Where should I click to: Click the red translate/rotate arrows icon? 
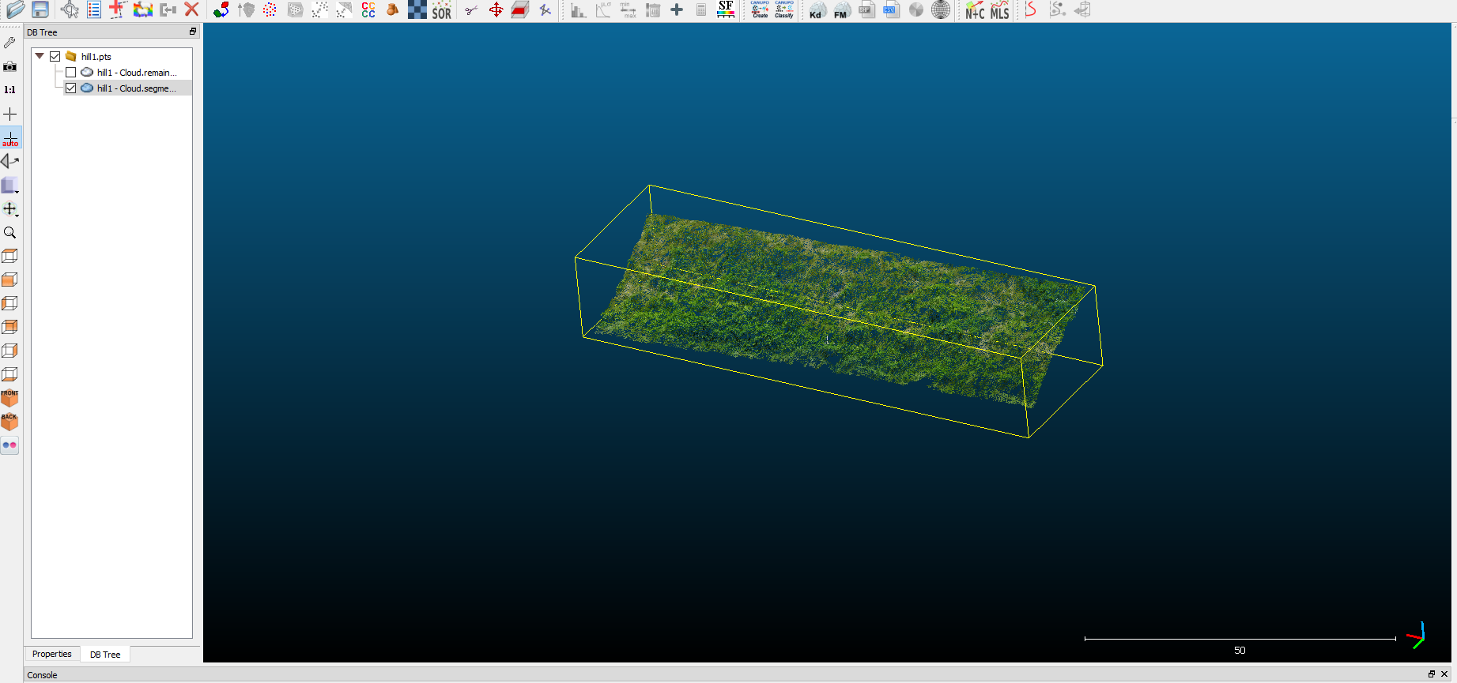[496, 9]
